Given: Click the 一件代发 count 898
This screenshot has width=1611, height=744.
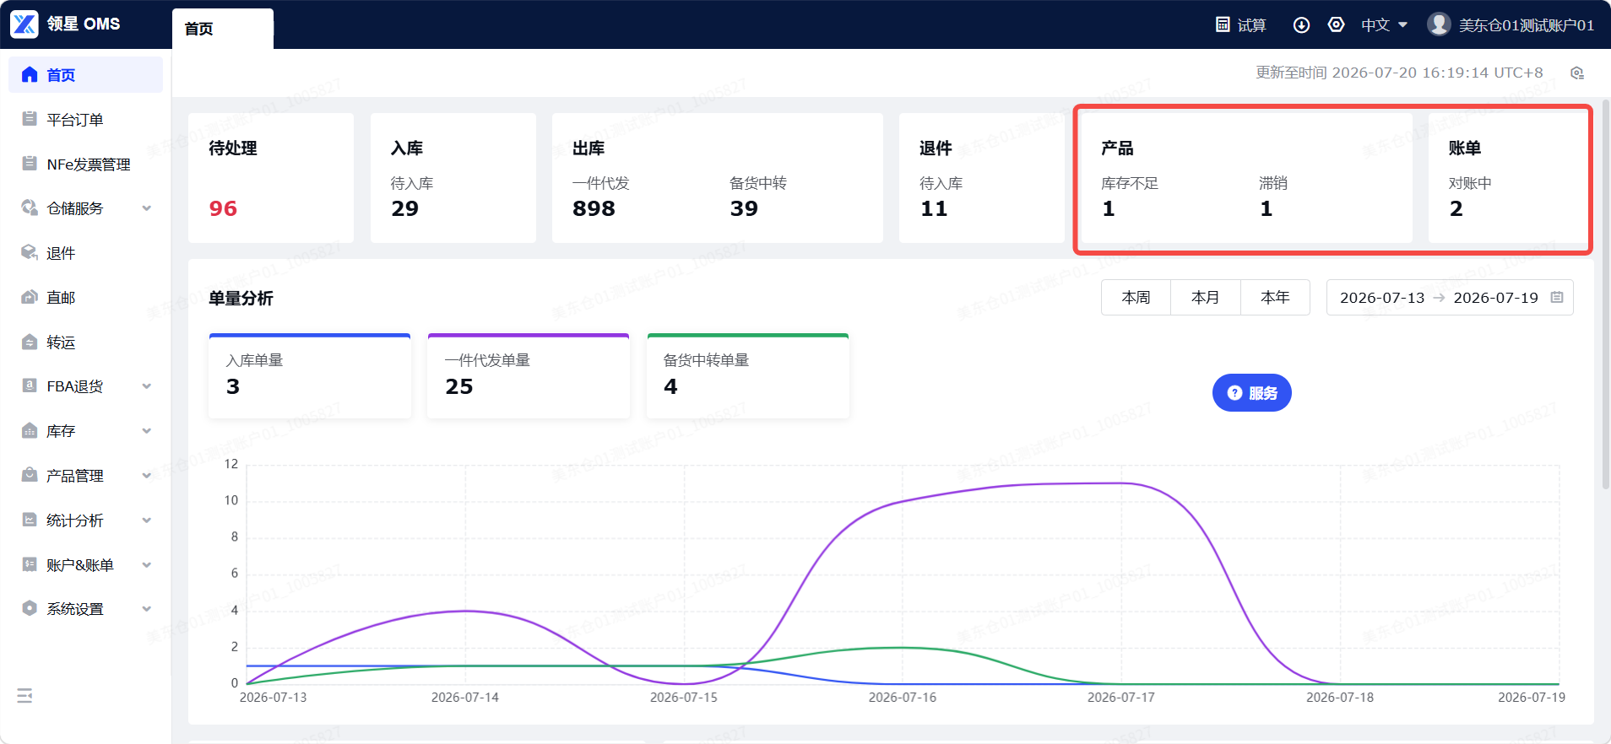Looking at the screenshot, I should pos(594,208).
